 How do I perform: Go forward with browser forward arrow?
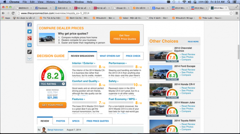pos(8,13)
